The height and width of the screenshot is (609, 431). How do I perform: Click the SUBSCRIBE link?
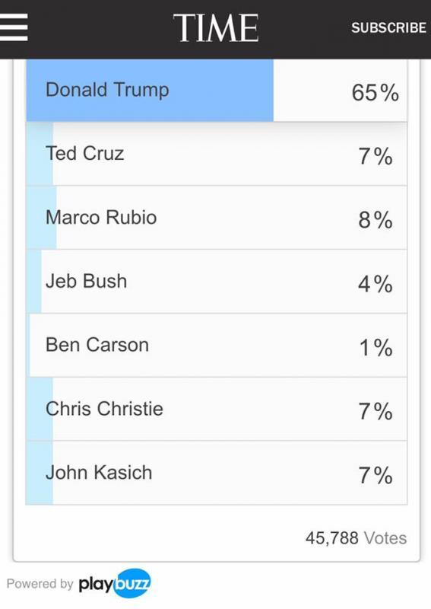pyautogui.click(x=388, y=27)
